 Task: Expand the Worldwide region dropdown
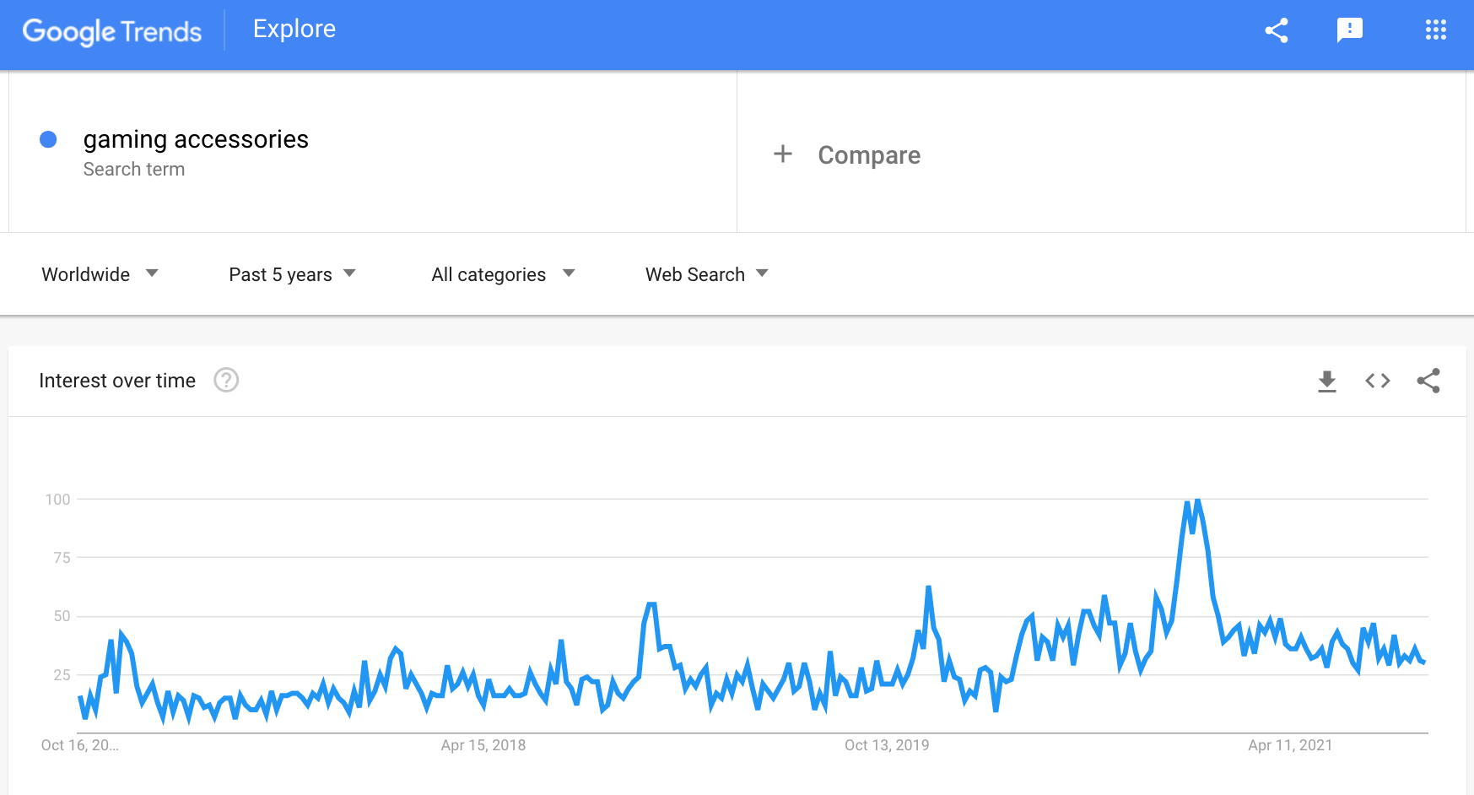[x=100, y=274]
